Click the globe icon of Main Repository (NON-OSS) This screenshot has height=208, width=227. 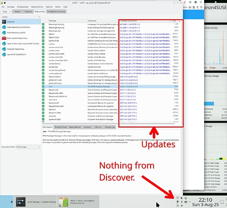coord(4,27)
